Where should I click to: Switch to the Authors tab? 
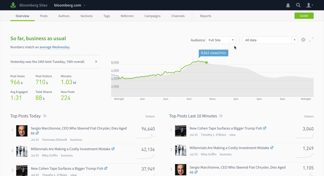point(64,16)
